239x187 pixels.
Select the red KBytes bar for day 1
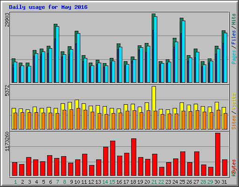click(x=14, y=169)
